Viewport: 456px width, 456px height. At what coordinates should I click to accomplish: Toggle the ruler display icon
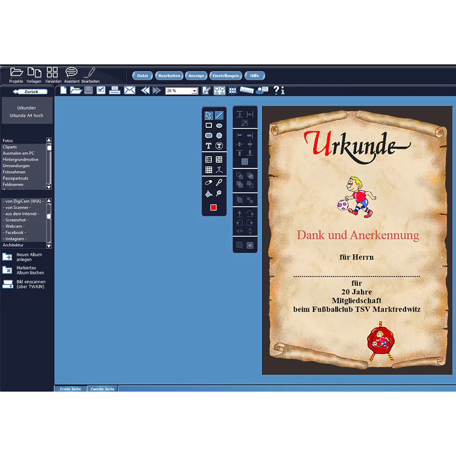(247, 91)
